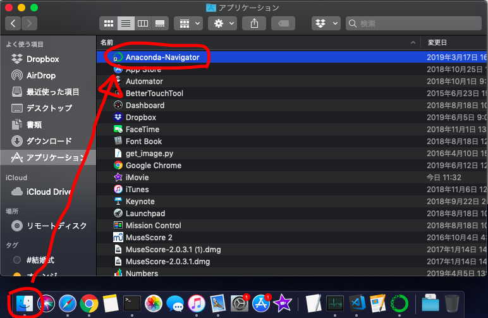Screen dimensions: 488x318
Task: Open Anaconda Navigator from the Dock
Action: point(400,303)
